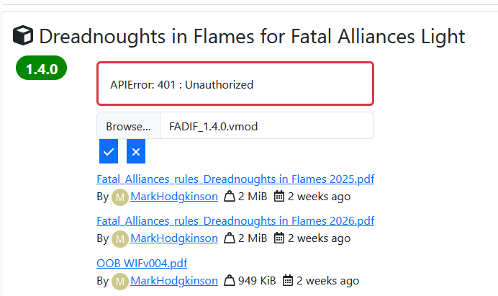Click the weight icon next to 949 KiB
The height and width of the screenshot is (296, 498).
(x=230, y=280)
